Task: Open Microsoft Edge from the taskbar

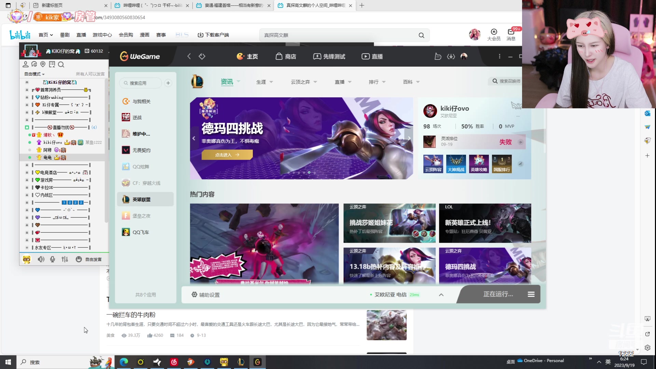Action: tap(124, 362)
